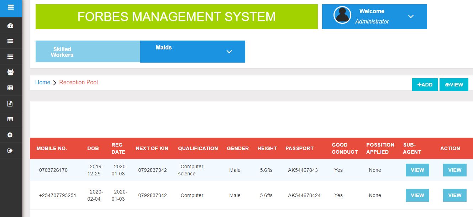
Task: Click table icon directly above settings gear icon
Action: [x=10, y=119]
